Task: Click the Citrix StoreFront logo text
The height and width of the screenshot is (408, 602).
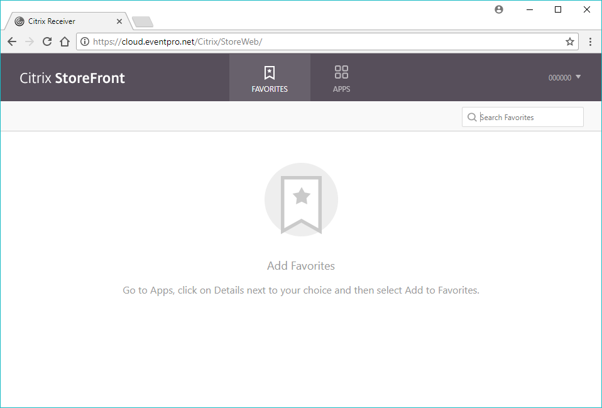Action: [x=72, y=78]
